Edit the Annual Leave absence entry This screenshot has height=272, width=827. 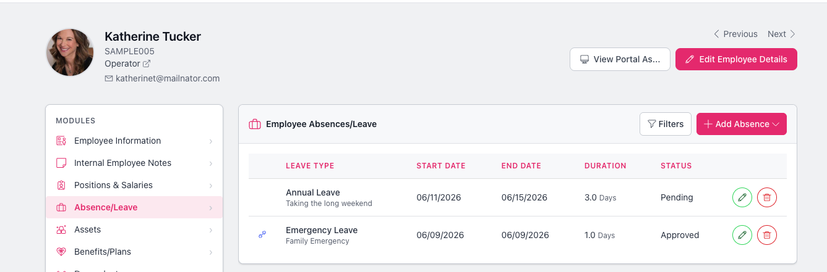tap(742, 197)
